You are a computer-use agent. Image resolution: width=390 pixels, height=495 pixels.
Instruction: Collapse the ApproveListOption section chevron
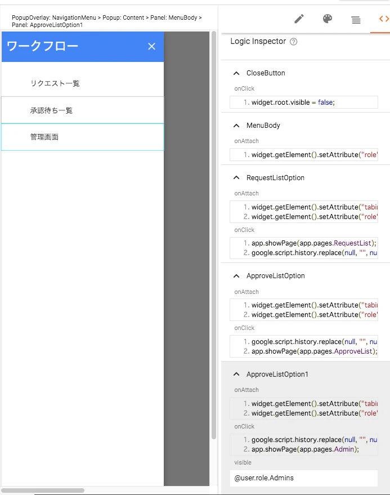pyautogui.click(x=236, y=276)
